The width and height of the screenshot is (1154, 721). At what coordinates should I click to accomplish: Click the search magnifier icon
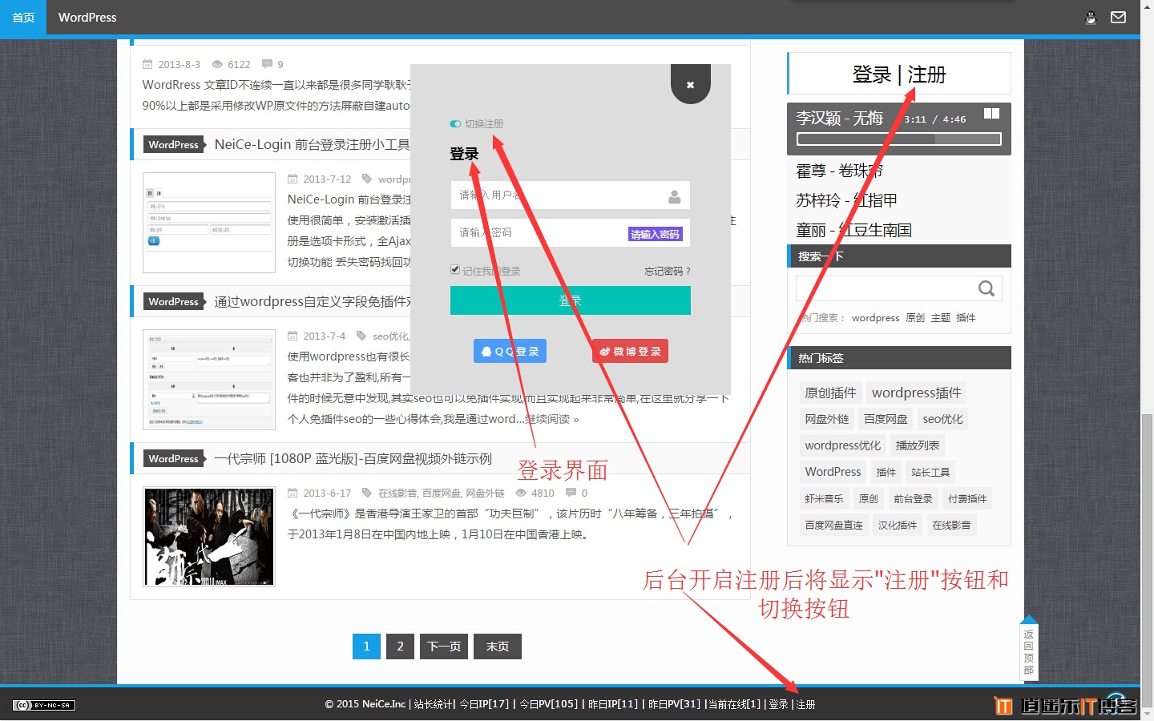click(x=987, y=288)
